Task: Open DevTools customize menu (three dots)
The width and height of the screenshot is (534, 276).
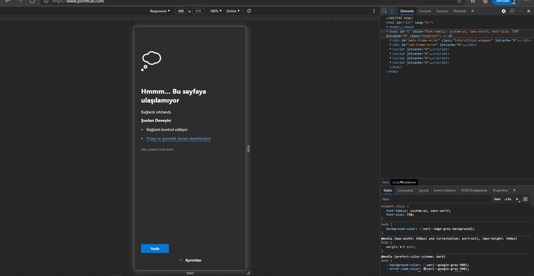Action: (520, 11)
